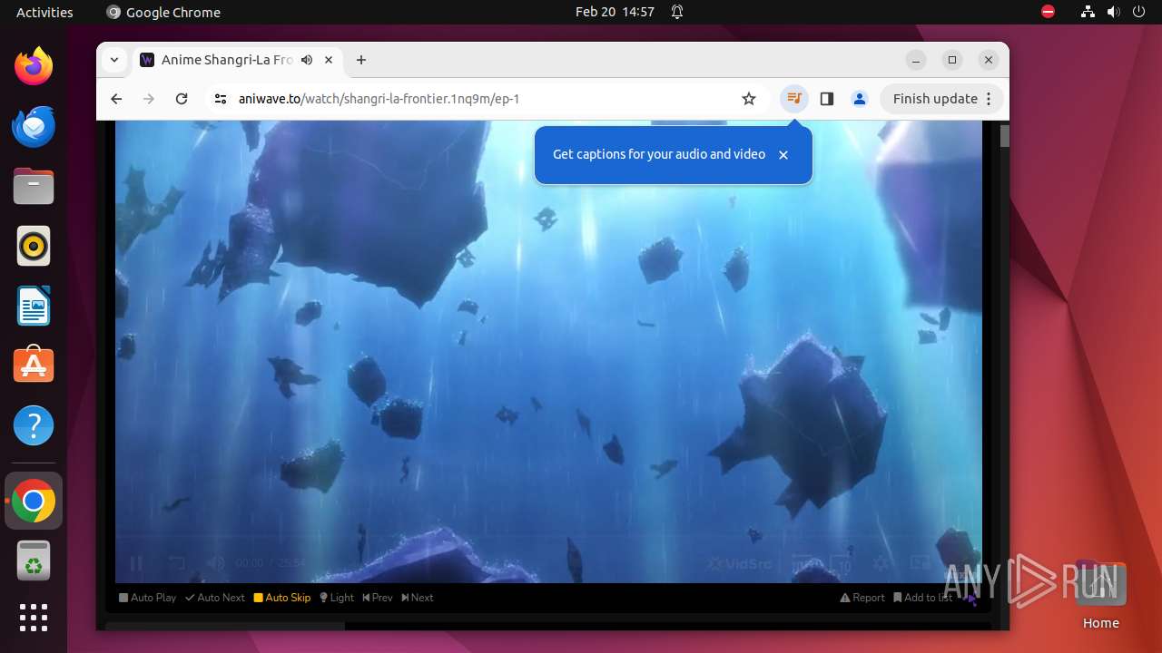This screenshot has height=653, width=1162.
Task: Open network status icon in top bar
Action: 1088,12
